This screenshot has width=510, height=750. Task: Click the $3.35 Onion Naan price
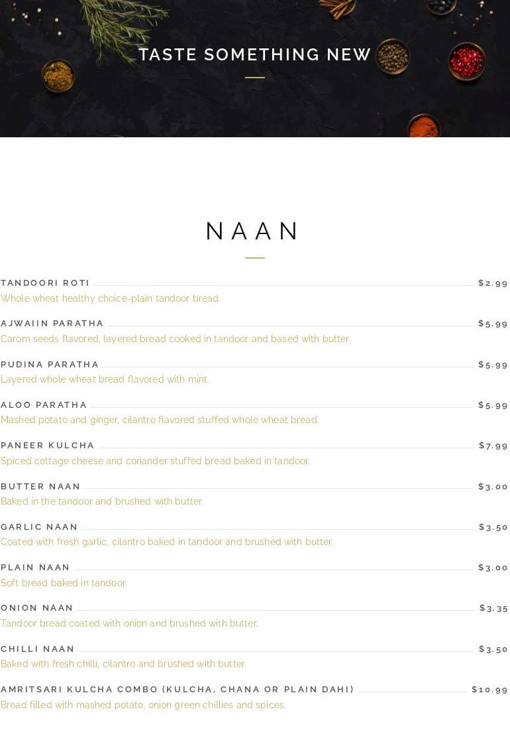click(493, 608)
